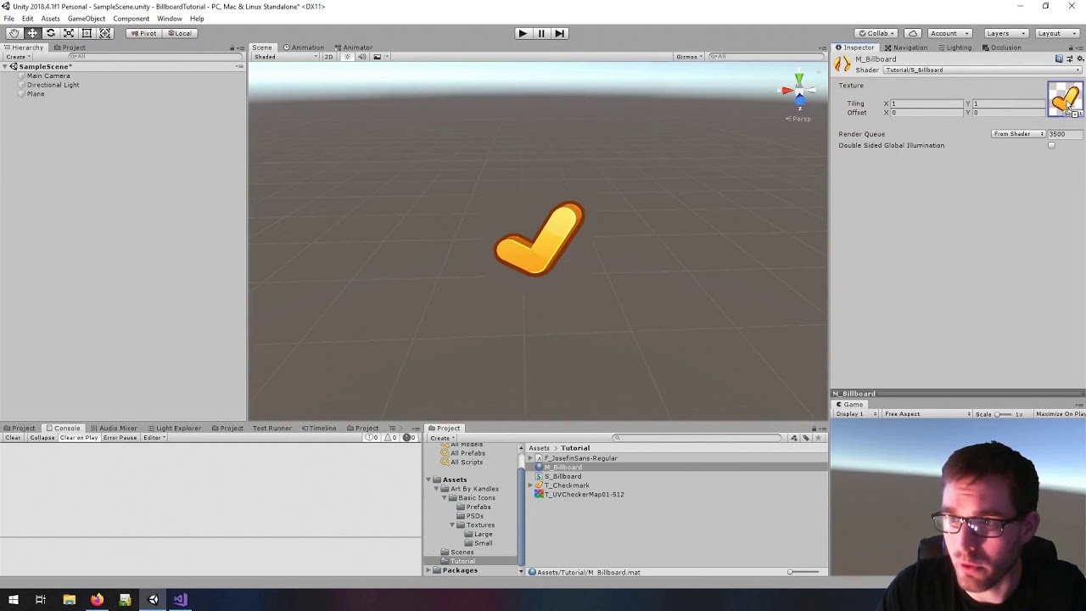Click the Clear button in the Console
Image resolution: width=1086 pixels, height=611 pixels.
[x=12, y=437]
